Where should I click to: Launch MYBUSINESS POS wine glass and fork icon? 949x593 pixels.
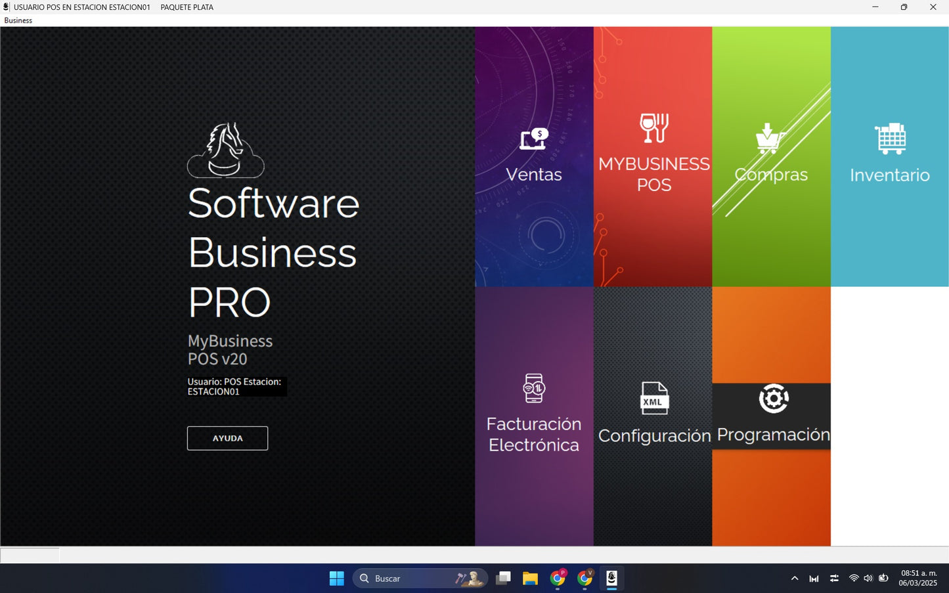(654, 128)
